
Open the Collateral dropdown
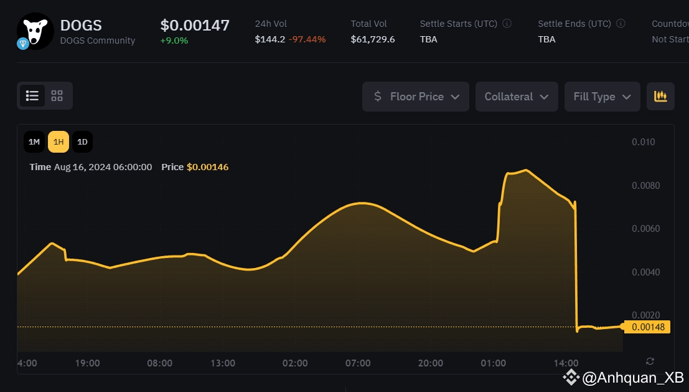517,97
